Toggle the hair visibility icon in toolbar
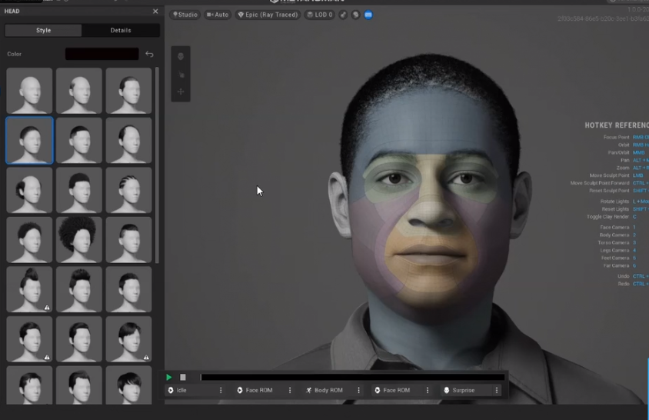649x420 pixels. click(x=344, y=15)
